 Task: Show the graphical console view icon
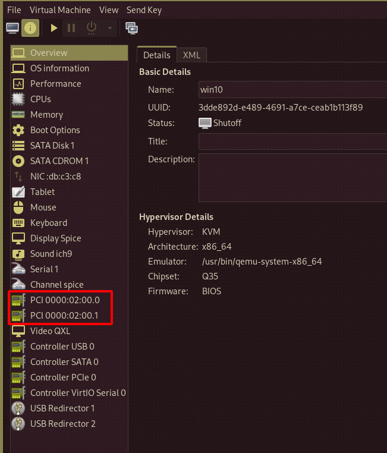pos(12,28)
